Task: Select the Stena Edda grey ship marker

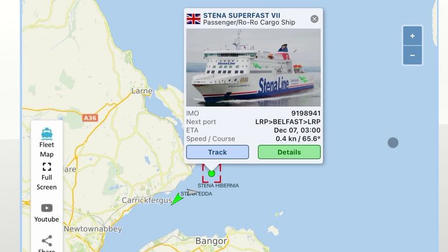Action: [x=193, y=192]
